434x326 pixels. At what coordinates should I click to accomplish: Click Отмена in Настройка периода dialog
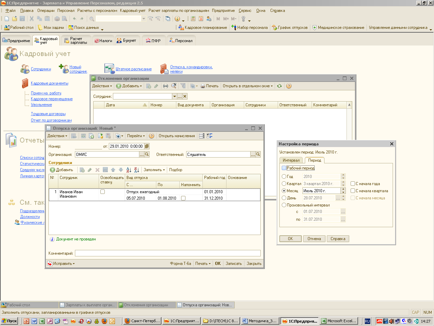click(x=314, y=239)
